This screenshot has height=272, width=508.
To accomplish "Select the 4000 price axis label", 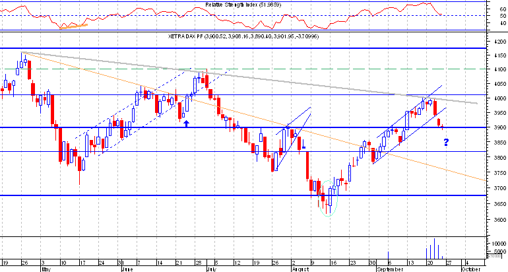I will click(501, 98).
